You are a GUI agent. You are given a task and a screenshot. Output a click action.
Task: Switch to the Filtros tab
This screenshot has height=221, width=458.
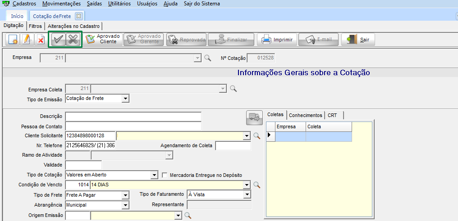pos(35,26)
